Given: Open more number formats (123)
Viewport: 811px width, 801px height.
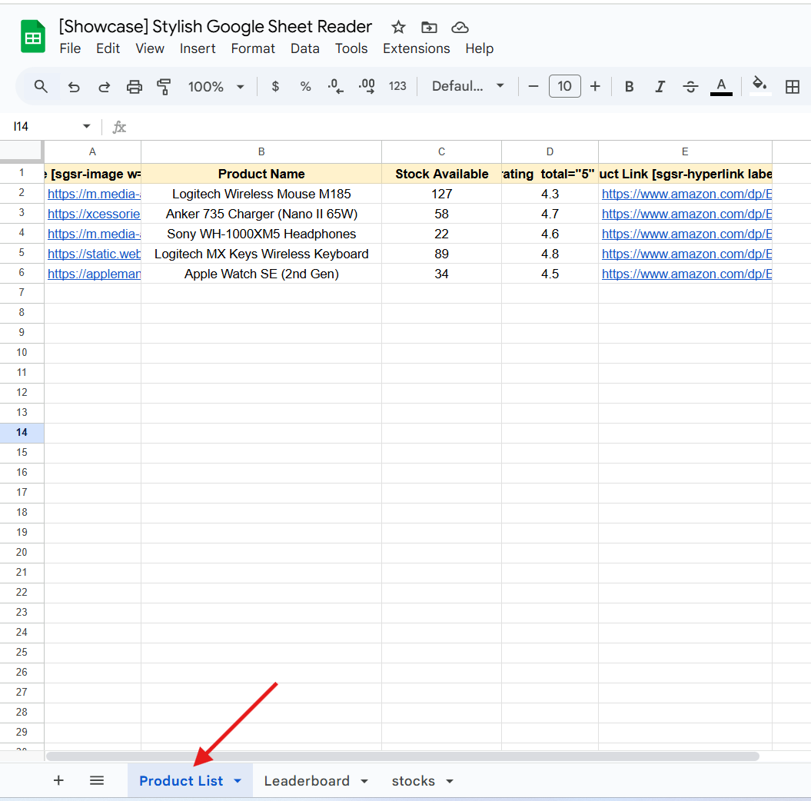Looking at the screenshot, I should pos(397,86).
